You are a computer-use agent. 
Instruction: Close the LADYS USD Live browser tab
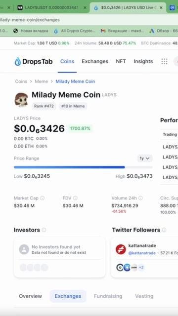161,8
